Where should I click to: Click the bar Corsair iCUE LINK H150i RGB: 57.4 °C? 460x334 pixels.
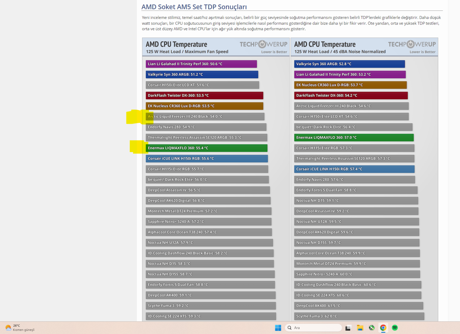[x=354, y=169]
